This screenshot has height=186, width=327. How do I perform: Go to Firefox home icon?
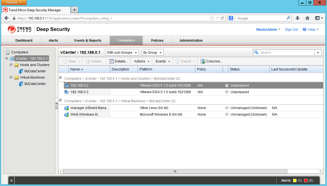pos(307,18)
